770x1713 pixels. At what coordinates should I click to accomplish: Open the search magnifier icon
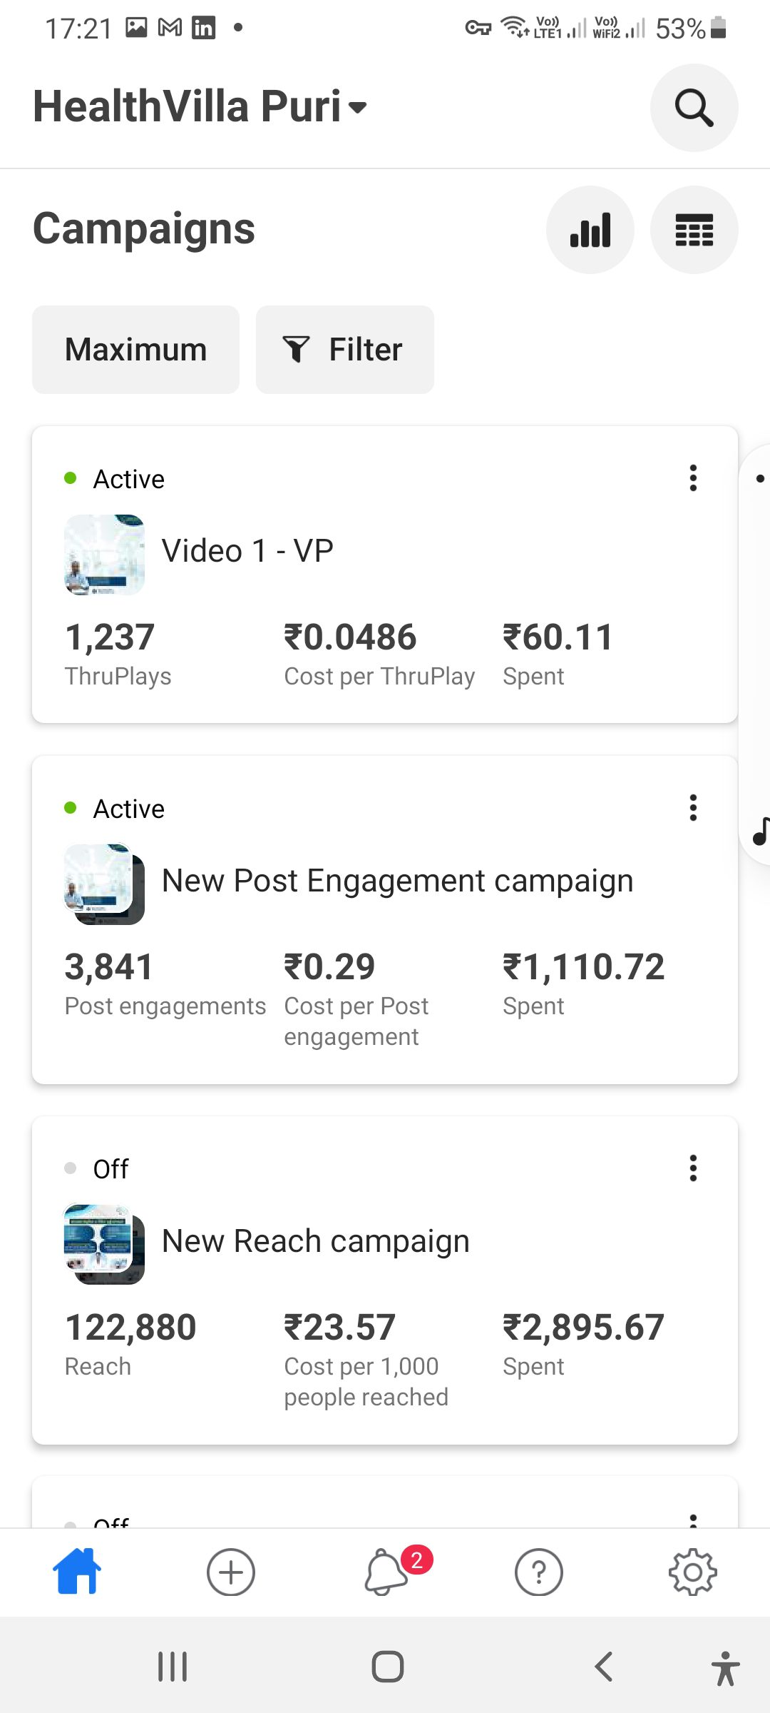tap(694, 108)
